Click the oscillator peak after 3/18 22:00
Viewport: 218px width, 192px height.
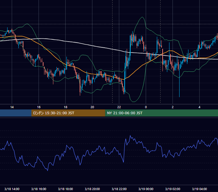click(x=130, y=136)
